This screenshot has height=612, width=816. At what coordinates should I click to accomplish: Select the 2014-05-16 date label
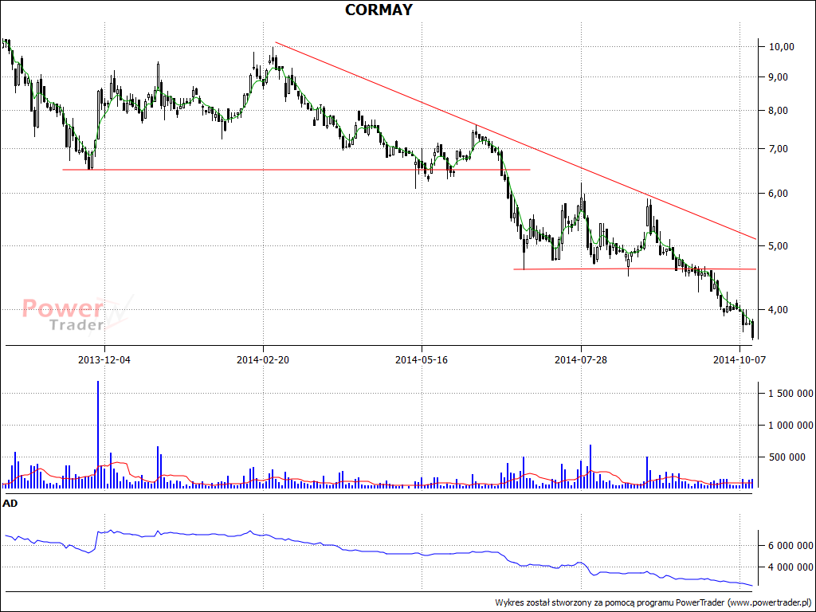pyautogui.click(x=422, y=359)
